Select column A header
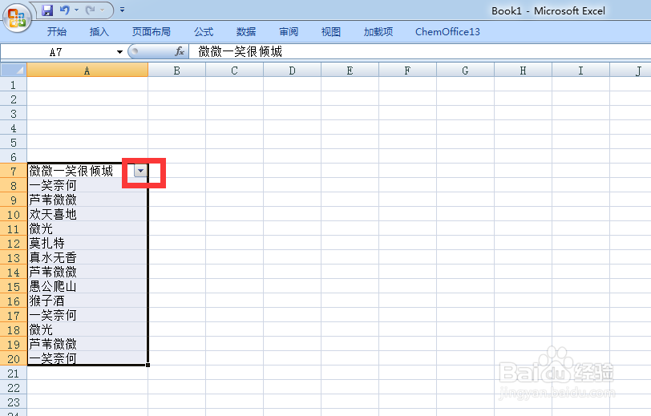The image size is (651, 416). [x=87, y=71]
